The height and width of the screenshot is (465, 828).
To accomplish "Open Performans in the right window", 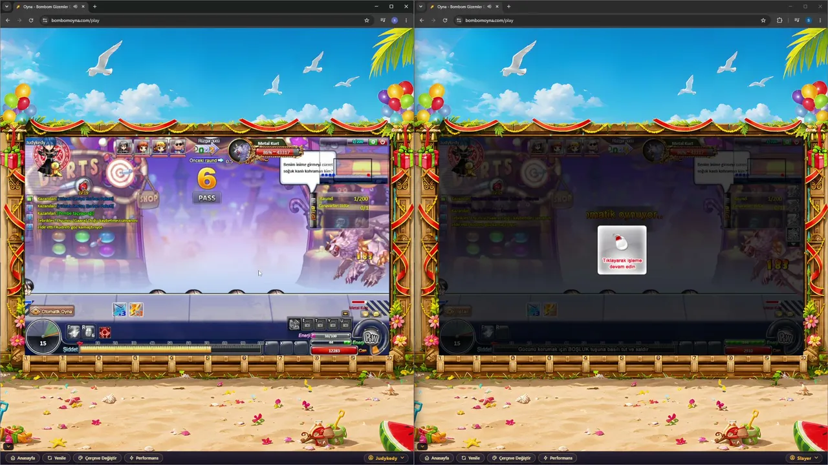I will click(x=558, y=458).
